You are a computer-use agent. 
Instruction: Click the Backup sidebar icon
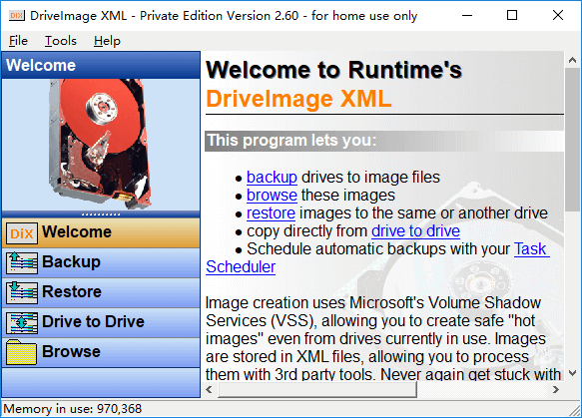(x=22, y=263)
